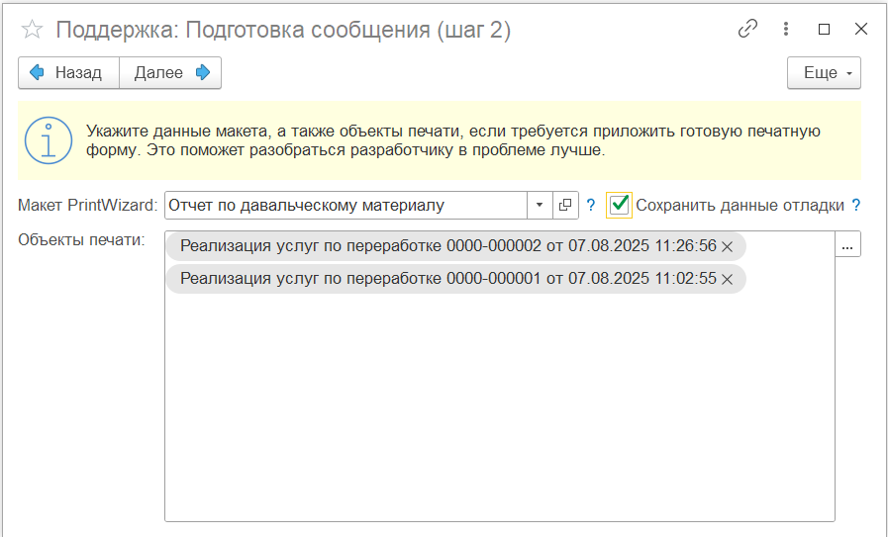Click the open-form icon beside Макет PrintWizard field
The image size is (888, 537).
pos(565,205)
